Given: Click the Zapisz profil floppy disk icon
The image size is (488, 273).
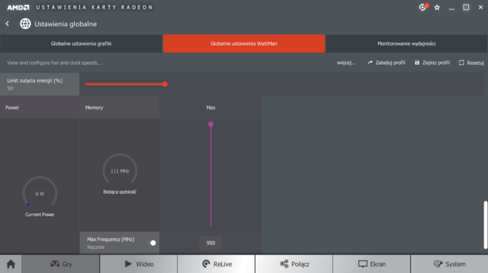Looking at the screenshot, I should (x=417, y=63).
